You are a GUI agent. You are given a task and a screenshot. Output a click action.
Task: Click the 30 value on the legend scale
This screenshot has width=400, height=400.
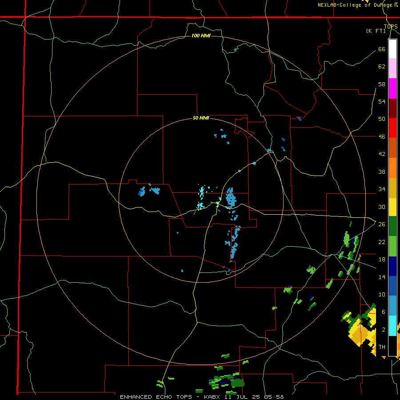(382, 207)
